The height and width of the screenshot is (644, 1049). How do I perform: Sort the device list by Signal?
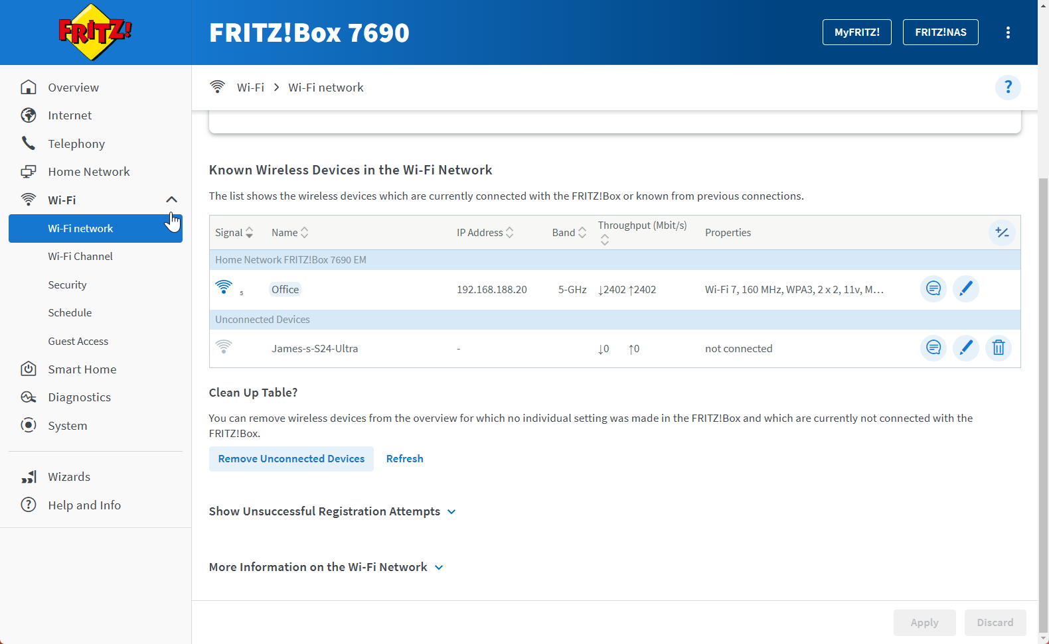234,233
